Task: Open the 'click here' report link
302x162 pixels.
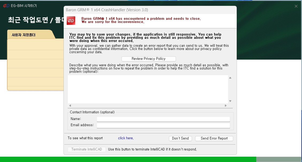Action: [x=126, y=138]
